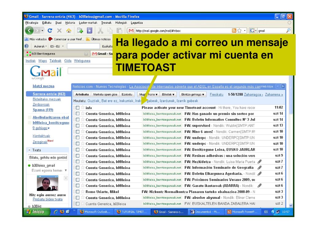Show next web clip with right arrow
Viewport: 314px width, 236px height.
click(283, 86)
